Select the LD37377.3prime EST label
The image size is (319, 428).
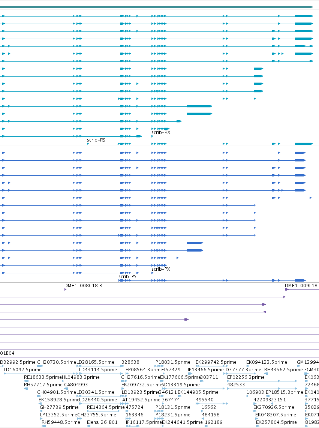[243, 370]
